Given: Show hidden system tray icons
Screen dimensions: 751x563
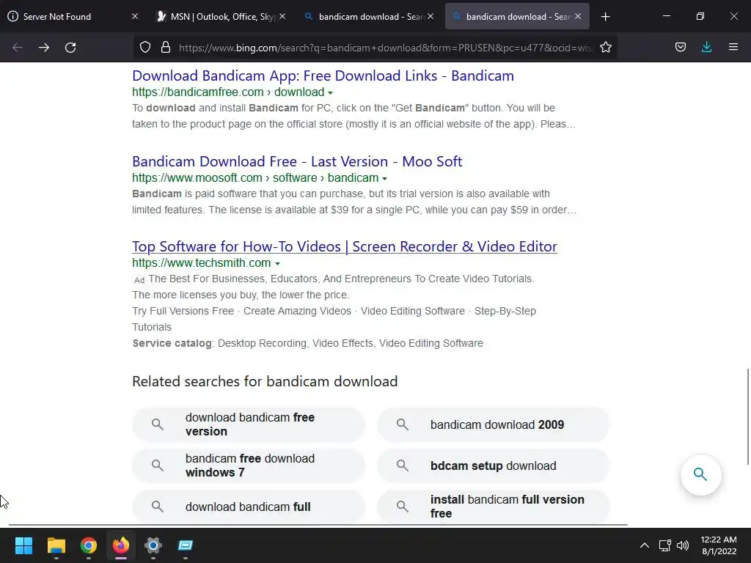Looking at the screenshot, I should click(x=645, y=545).
